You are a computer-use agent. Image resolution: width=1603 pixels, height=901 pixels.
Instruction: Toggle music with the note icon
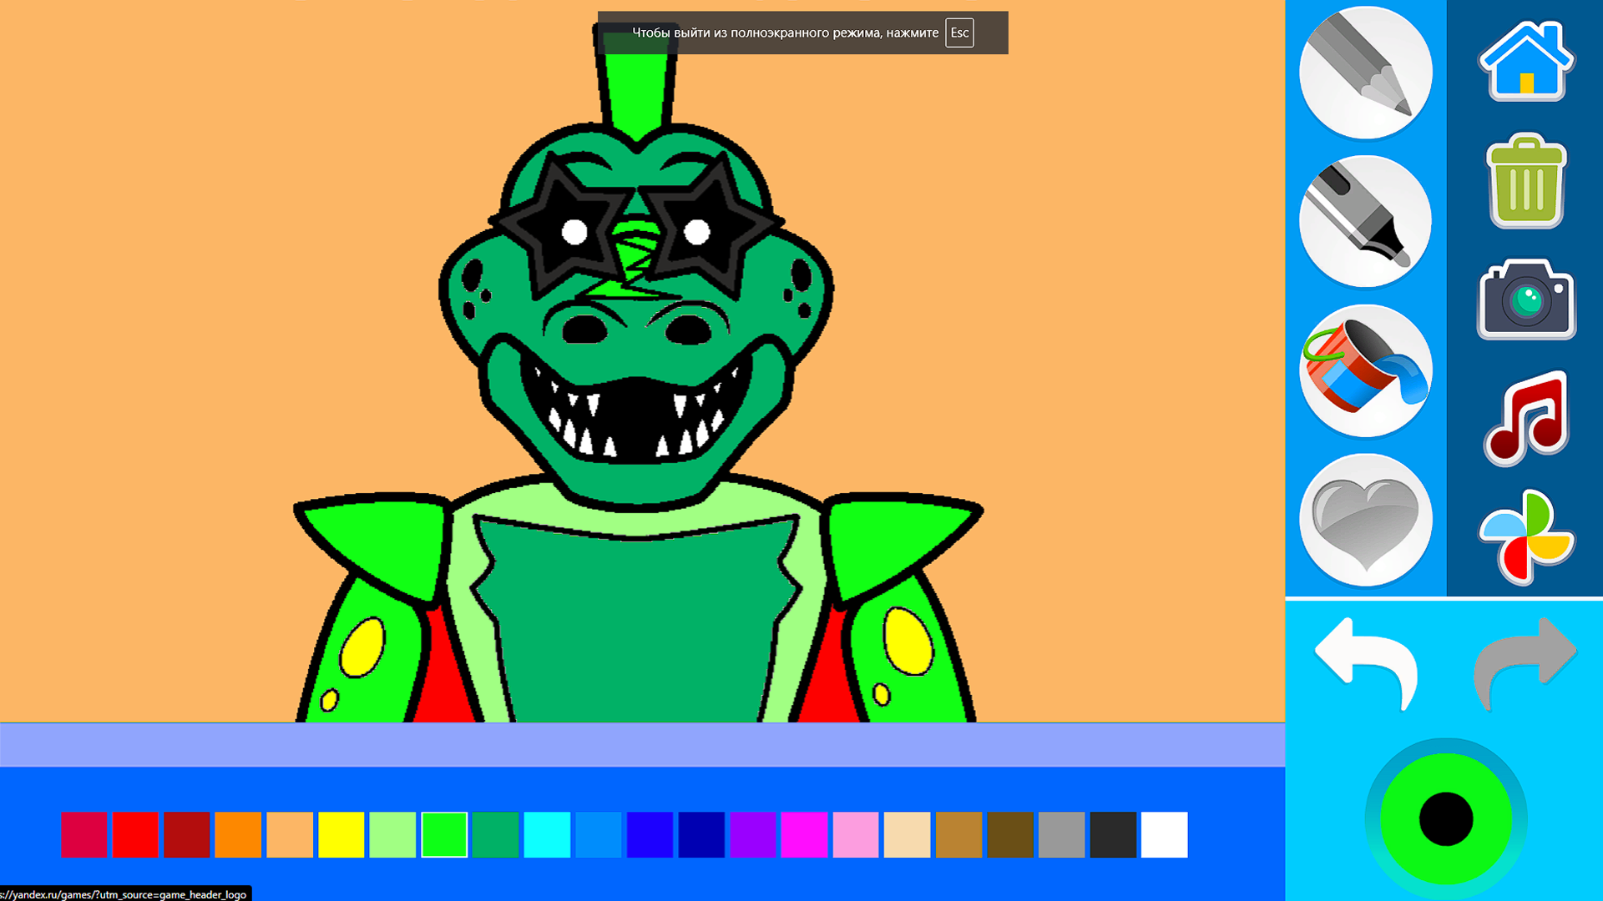tap(1526, 418)
